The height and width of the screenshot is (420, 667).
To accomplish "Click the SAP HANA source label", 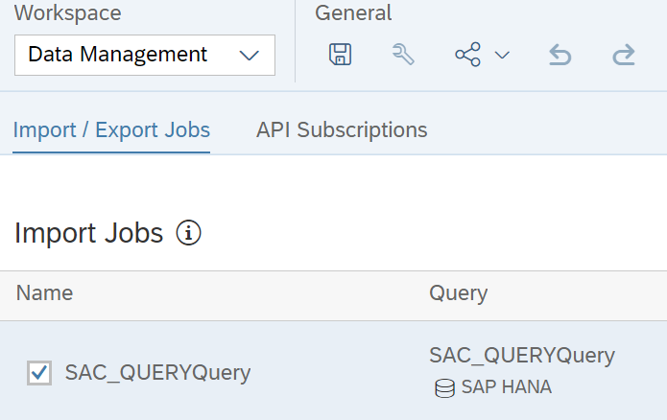I will 506,387.
